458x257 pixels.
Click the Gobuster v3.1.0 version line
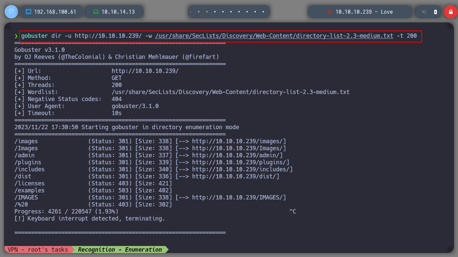click(x=40, y=50)
